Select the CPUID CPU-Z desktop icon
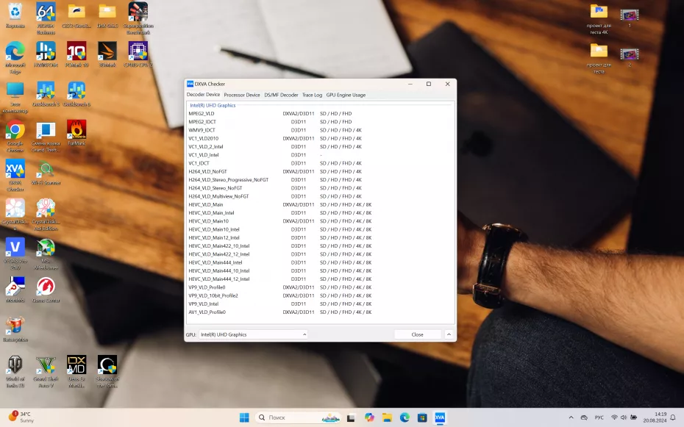684x427 pixels. pyautogui.click(x=138, y=53)
